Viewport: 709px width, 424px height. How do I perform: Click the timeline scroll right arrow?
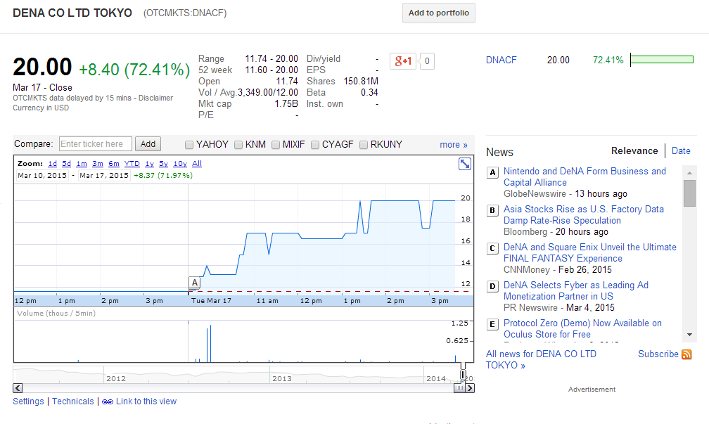[x=470, y=388]
